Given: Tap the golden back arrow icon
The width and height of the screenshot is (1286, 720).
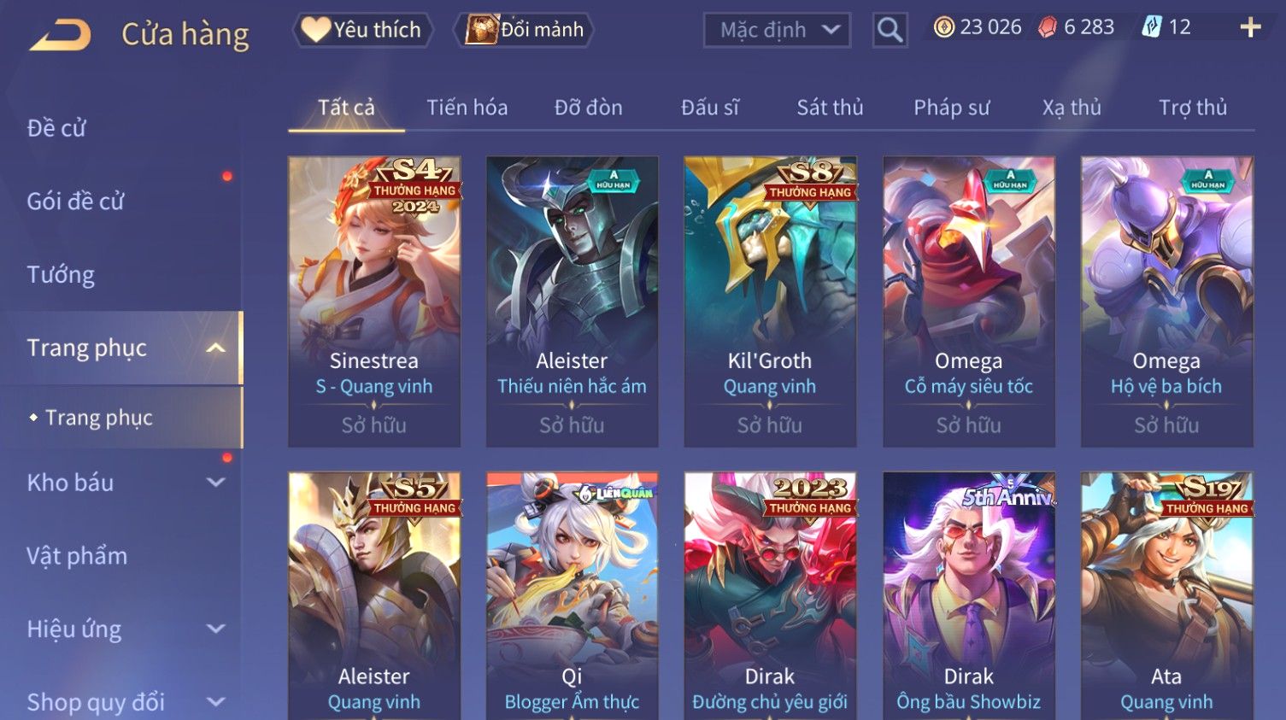Looking at the screenshot, I should click(x=61, y=35).
